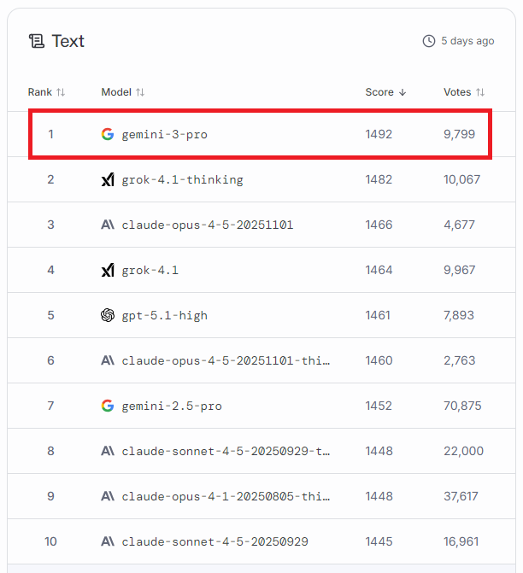Select votes value 9,967
523x573 pixels.
(x=460, y=270)
